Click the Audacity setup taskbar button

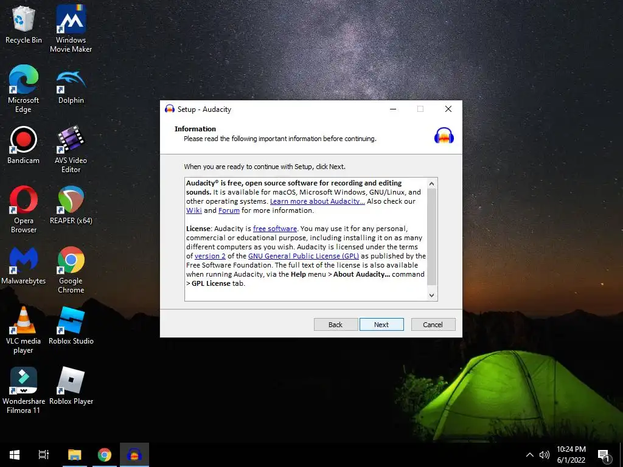click(x=134, y=455)
